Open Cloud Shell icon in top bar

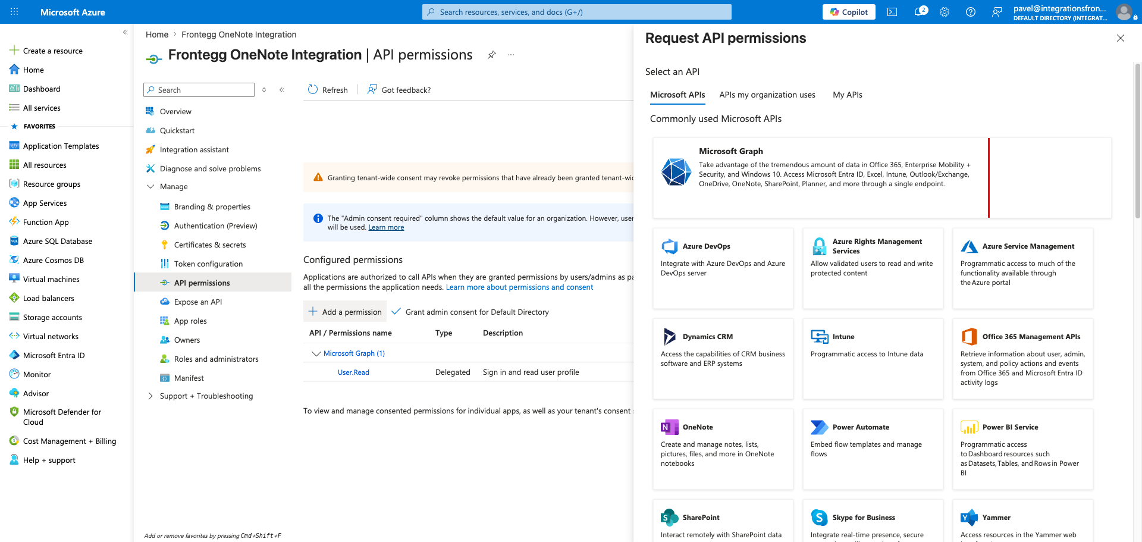(892, 12)
